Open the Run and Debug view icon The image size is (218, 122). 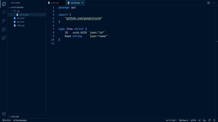click(x=4, y=29)
